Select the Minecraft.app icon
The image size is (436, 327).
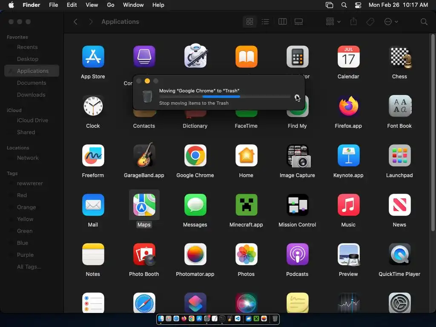[246, 205]
